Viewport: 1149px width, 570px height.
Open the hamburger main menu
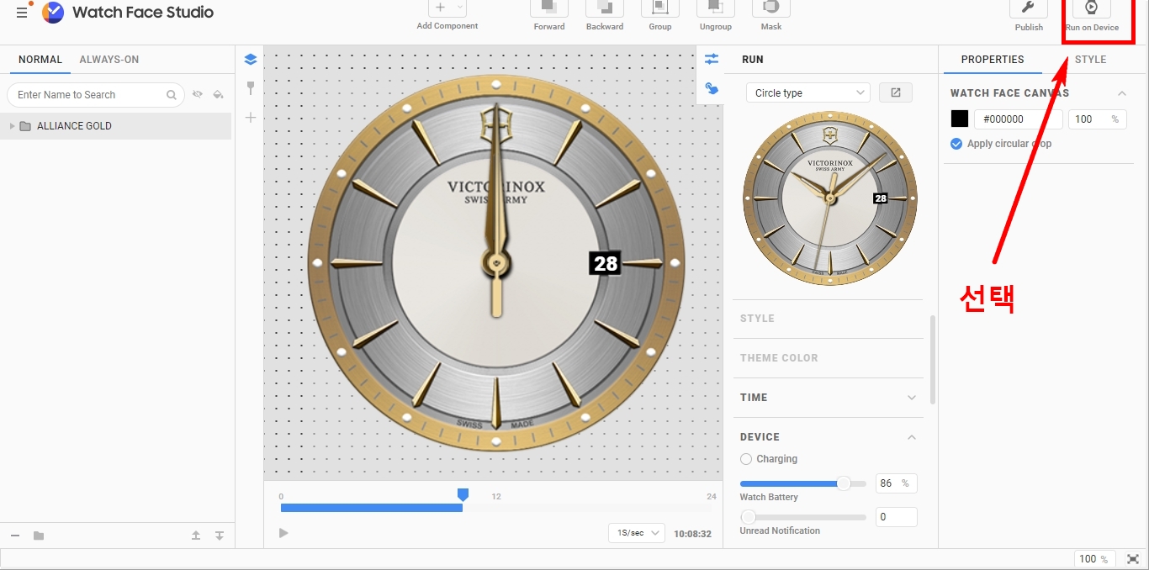click(22, 13)
